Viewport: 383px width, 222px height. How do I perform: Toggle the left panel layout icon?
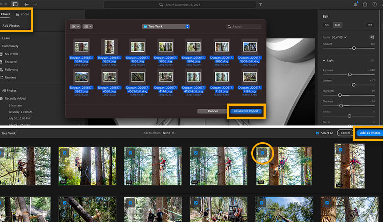point(14,4)
